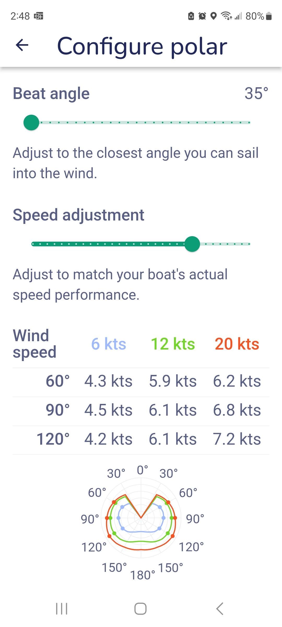Select the 12 kts wind speed header

(173, 344)
